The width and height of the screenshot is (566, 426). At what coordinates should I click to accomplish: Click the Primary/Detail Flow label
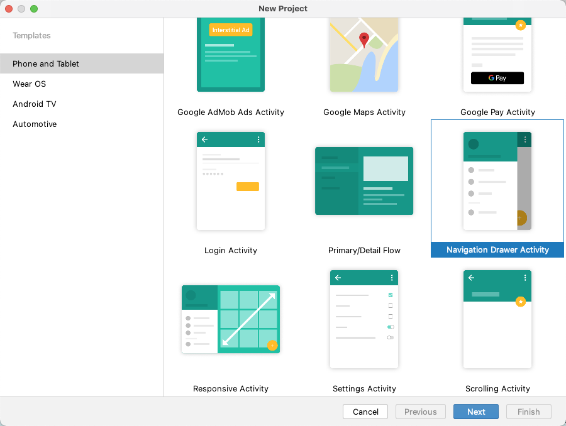pyautogui.click(x=364, y=250)
